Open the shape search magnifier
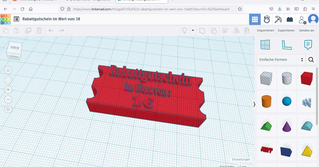Viewport: 319px width, 167px height. (x=311, y=60)
